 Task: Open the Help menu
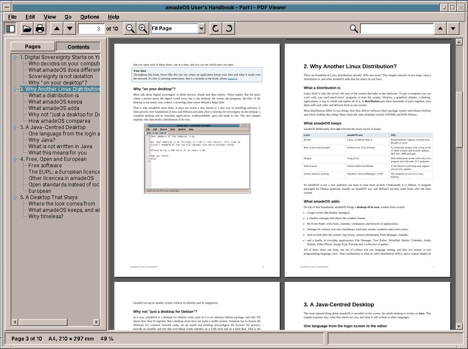coord(113,17)
